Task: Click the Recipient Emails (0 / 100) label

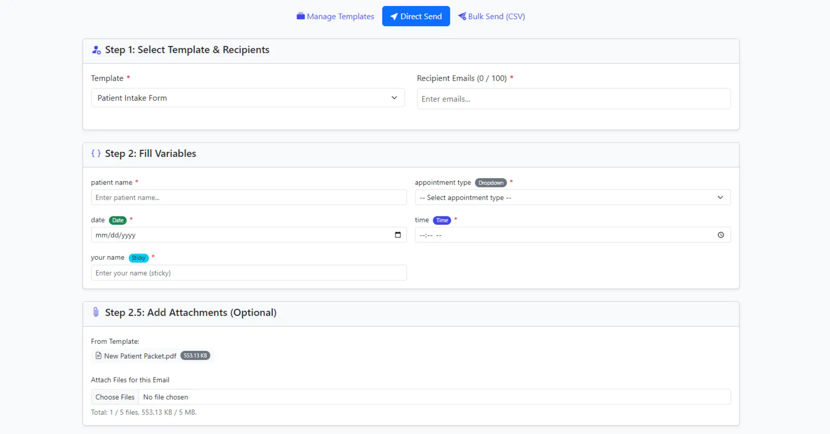Action: tap(462, 78)
